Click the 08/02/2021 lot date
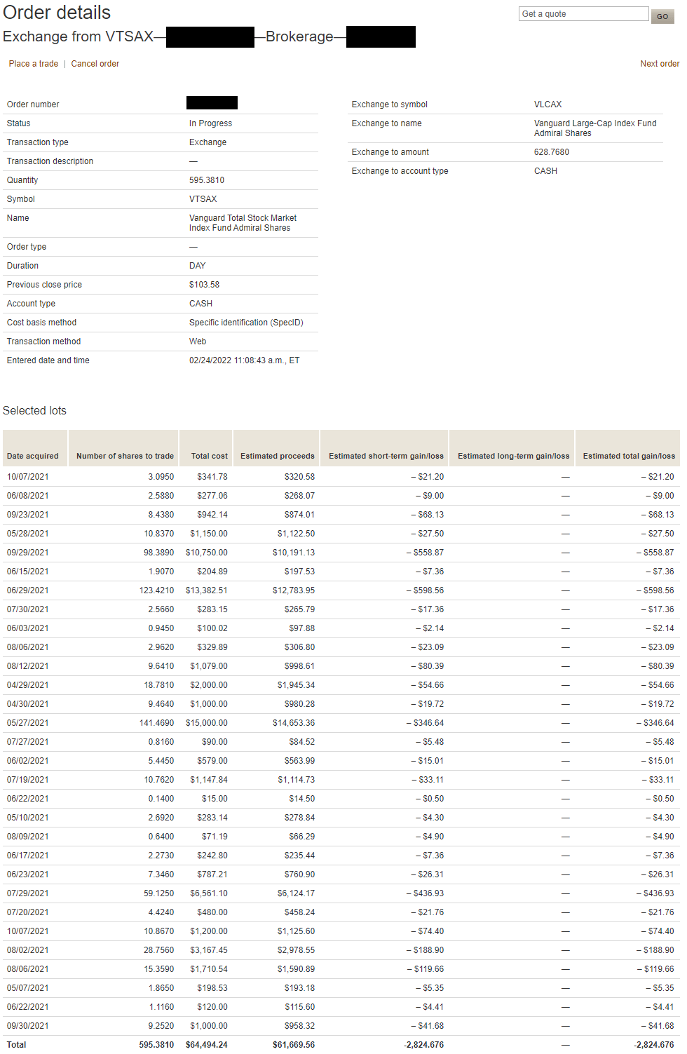Image resolution: width=687 pixels, height=1054 pixels. coord(28,950)
